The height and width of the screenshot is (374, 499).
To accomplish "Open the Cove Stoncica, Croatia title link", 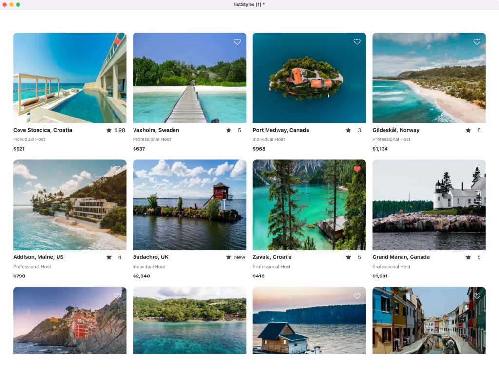I will [42, 130].
